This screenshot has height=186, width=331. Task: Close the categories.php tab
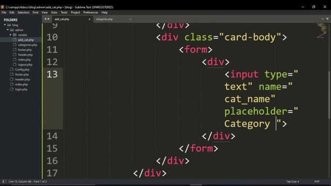pyautogui.click(x=131, y=19)
